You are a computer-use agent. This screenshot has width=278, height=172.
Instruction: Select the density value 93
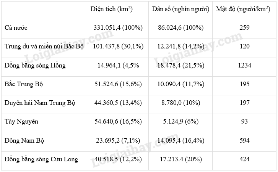[x=244, y=122]
